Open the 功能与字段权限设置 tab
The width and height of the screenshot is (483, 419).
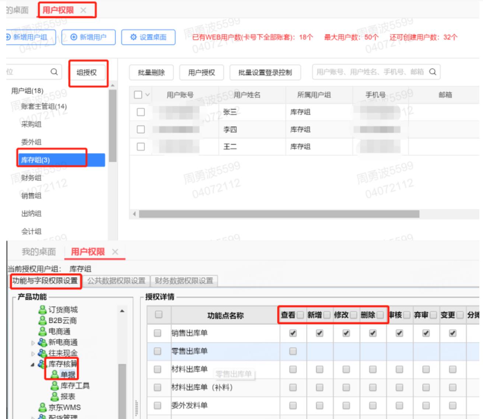pyautogui.click(x=45, y=281)
